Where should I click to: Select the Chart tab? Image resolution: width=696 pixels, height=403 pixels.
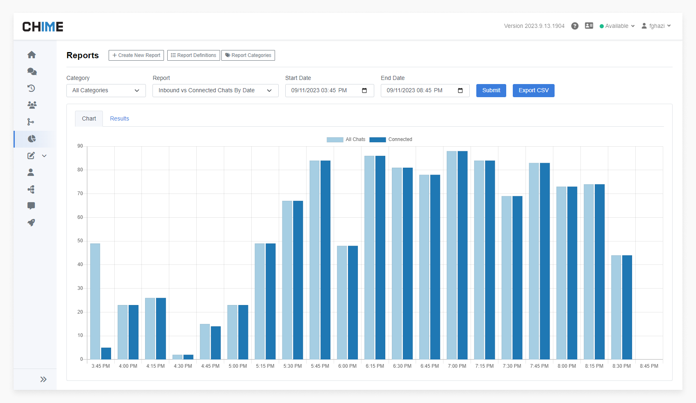[89, 118]
